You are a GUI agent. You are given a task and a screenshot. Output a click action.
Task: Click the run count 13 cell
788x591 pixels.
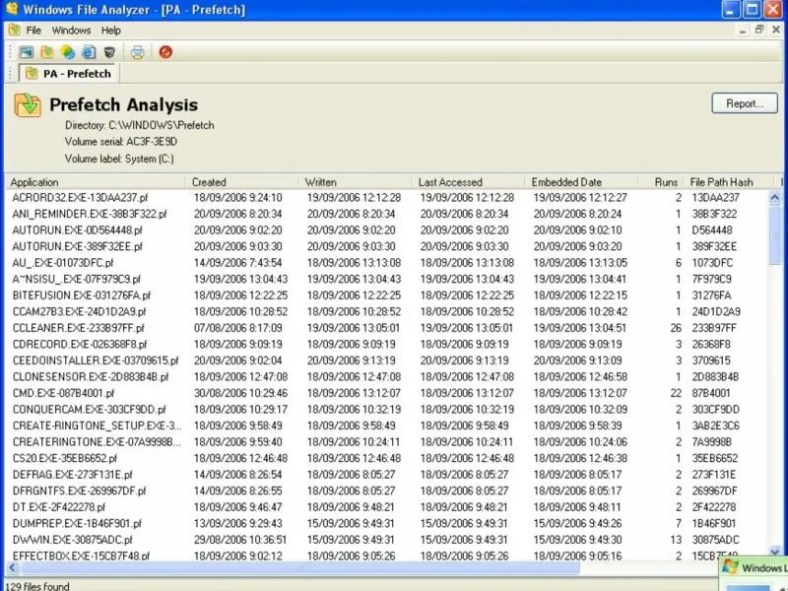(676, 540)
